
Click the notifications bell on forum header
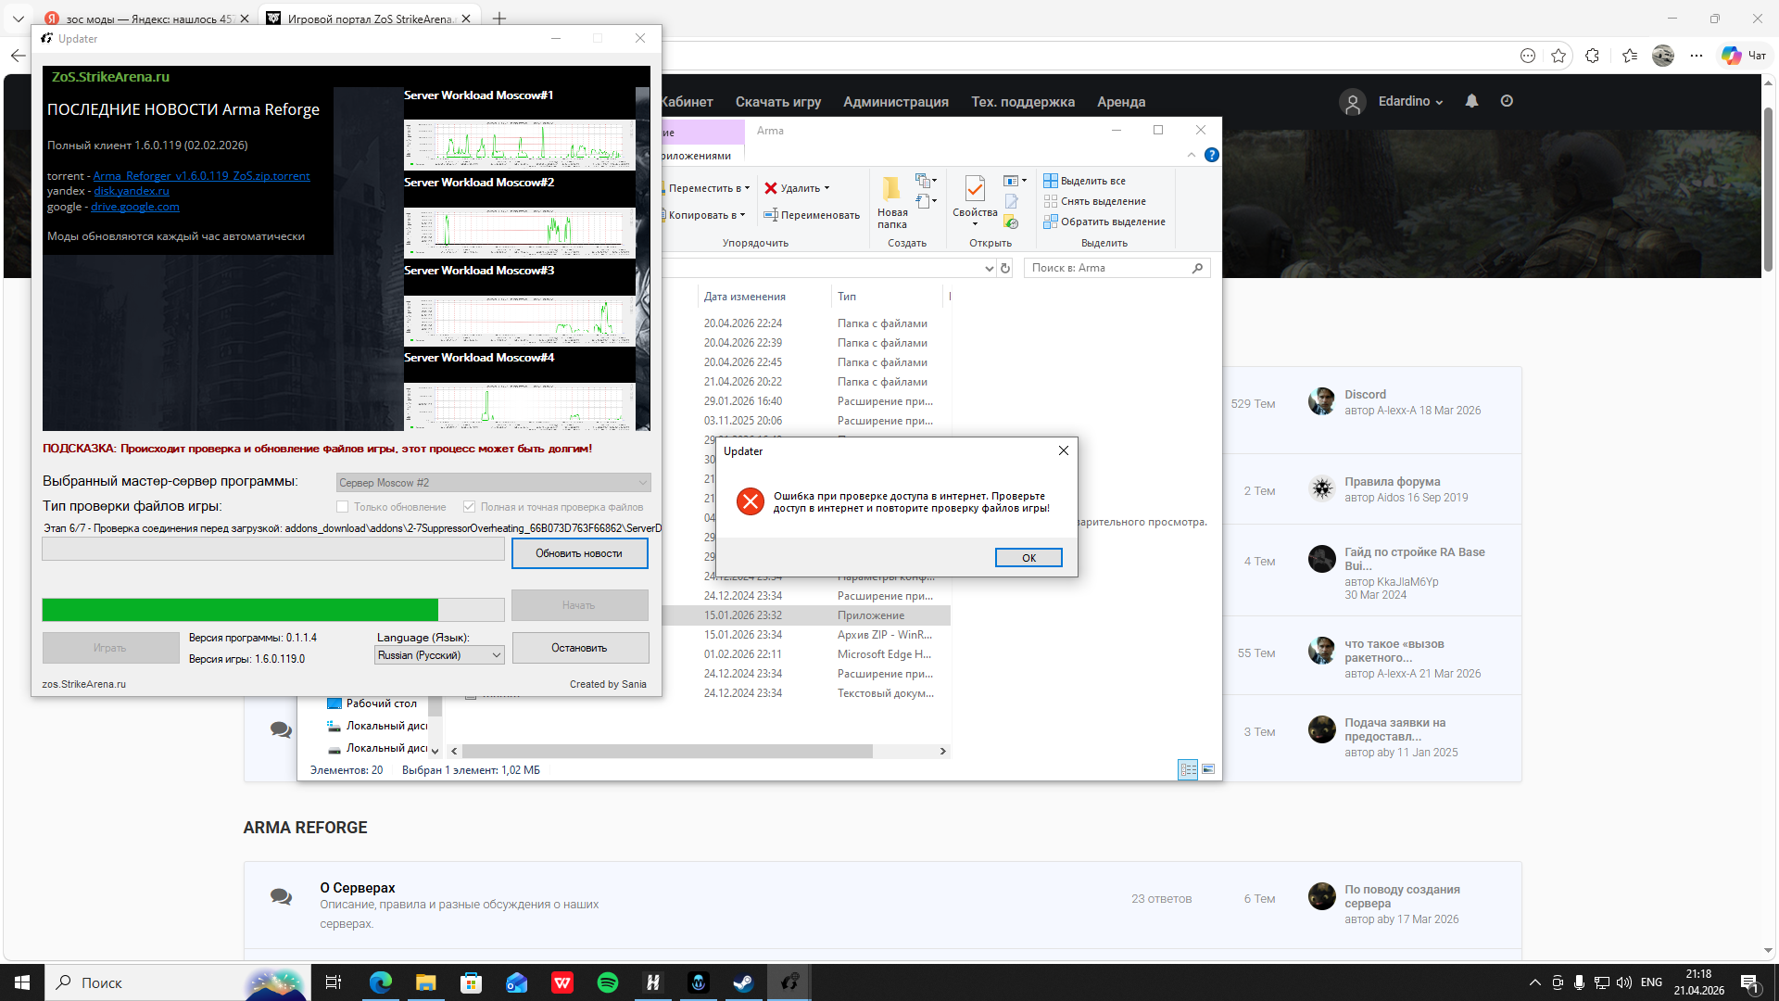(1471, 101)
